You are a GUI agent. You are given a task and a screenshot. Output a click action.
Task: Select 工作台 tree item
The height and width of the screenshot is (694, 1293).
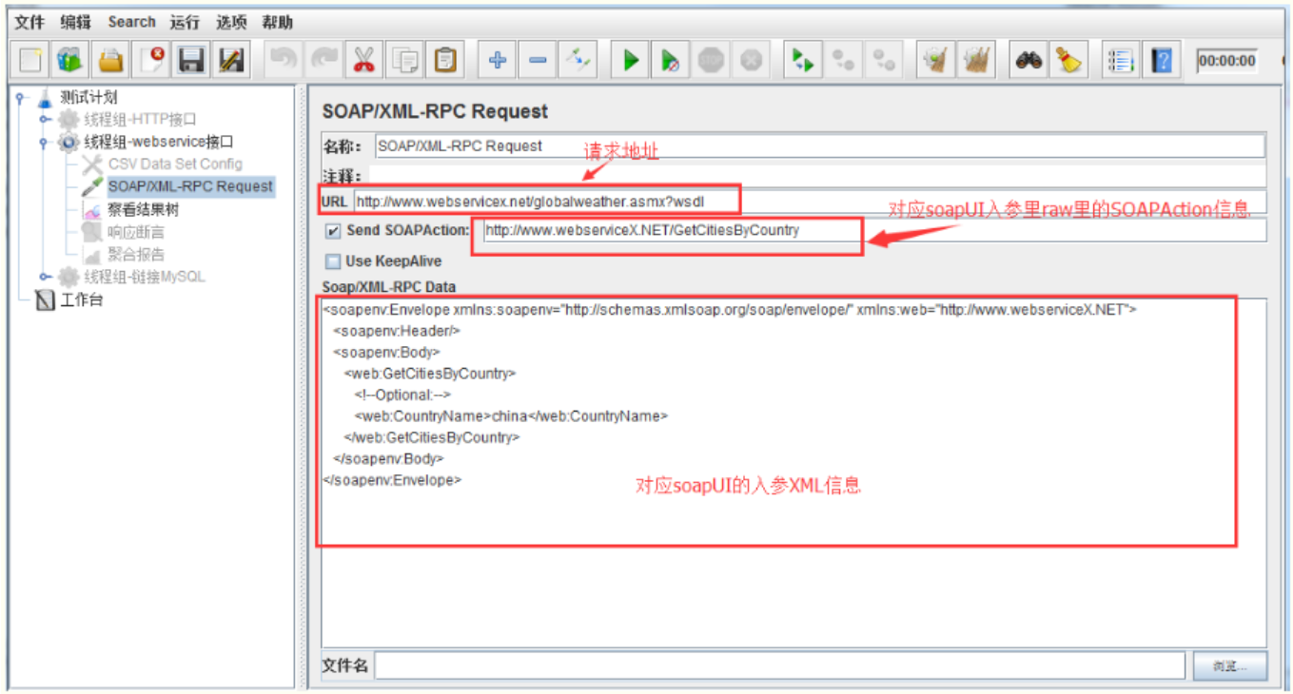pyautogui.click(x=82, y=300)
